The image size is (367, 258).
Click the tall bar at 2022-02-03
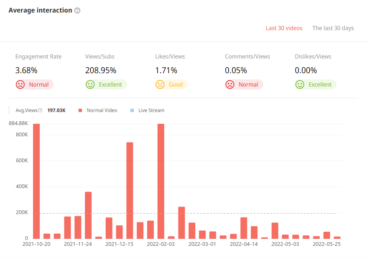coord(161,181)
